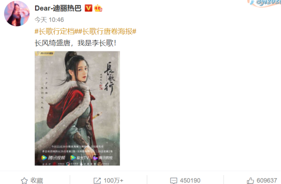Click the orange V verified badge
This screenshot has width=281, height=184.
point(89,8)
